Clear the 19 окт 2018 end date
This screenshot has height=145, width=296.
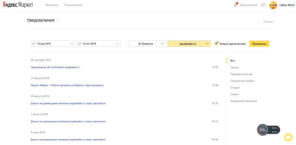[117, 44]
